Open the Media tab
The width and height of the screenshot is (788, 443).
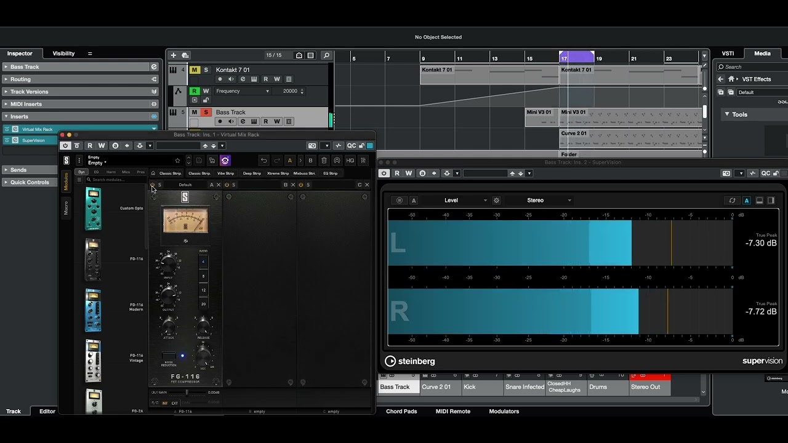(762, 54)
